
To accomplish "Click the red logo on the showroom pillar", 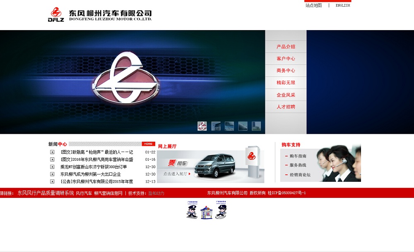I will tap(251, 156).
